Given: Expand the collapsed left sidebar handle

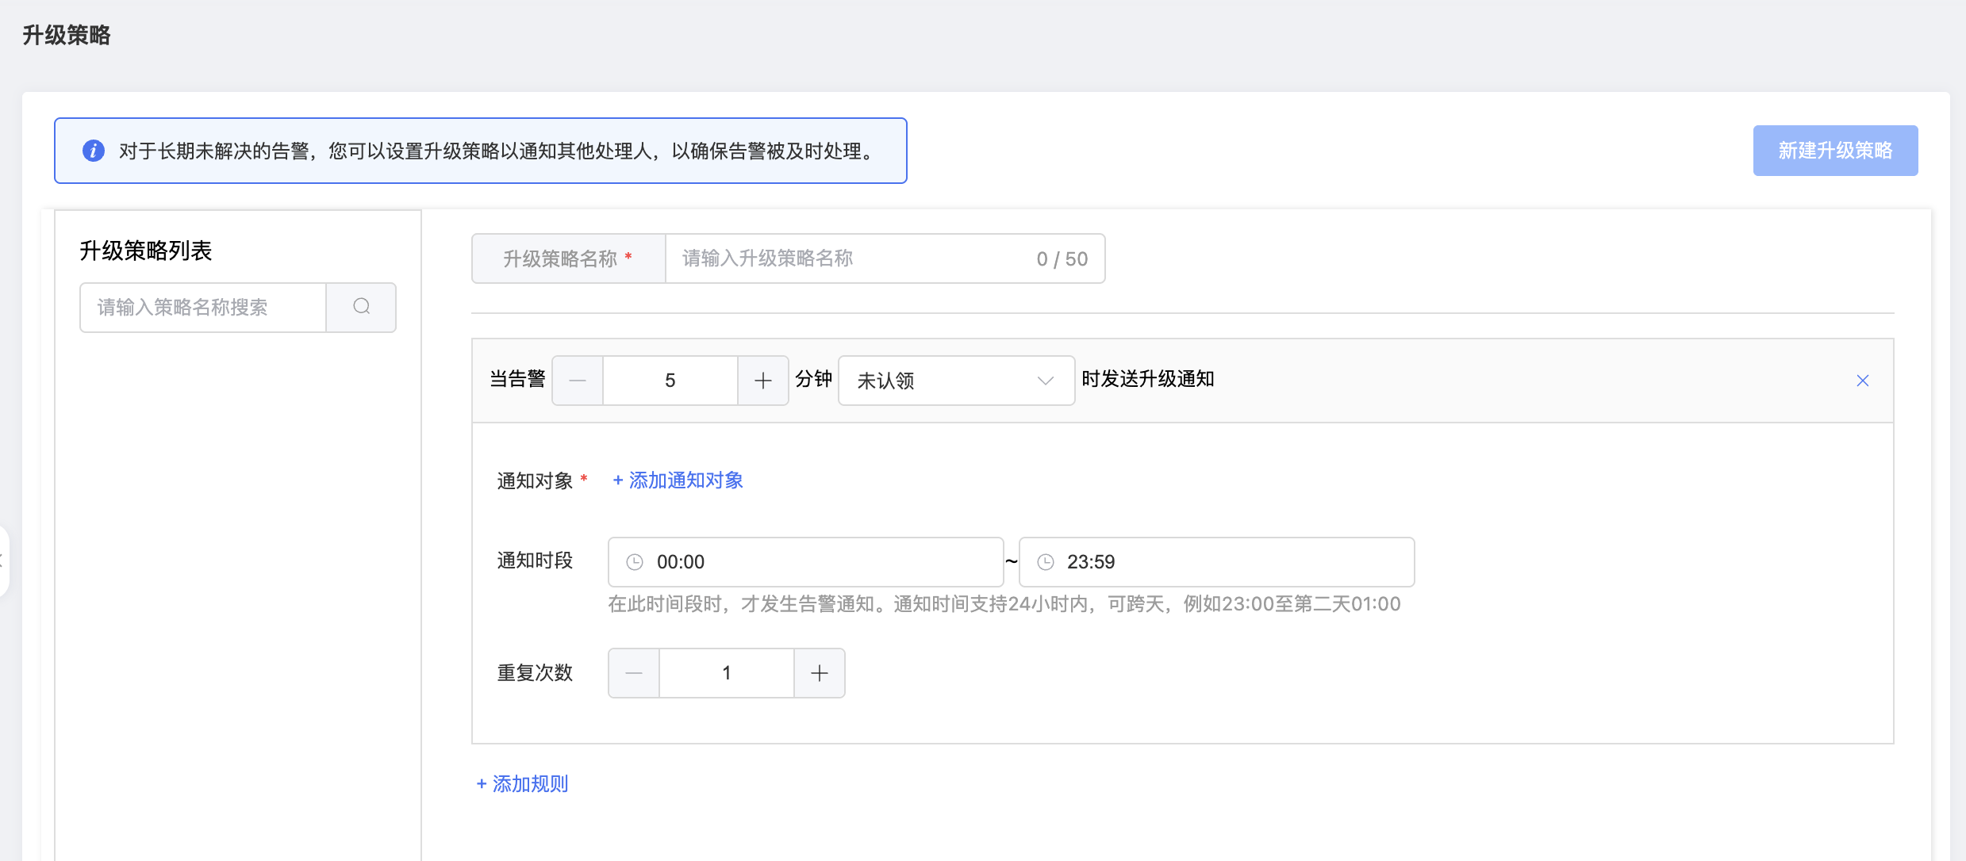Looking at the screenshot, I should pos(3,561).
